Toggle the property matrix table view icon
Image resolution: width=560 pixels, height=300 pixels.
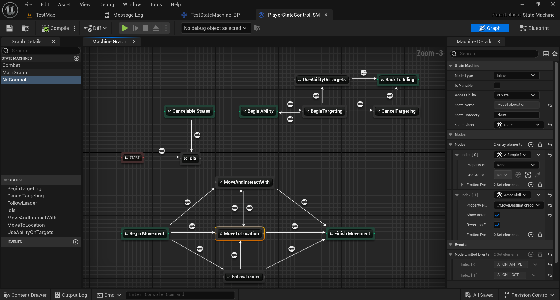pos(546,54)
